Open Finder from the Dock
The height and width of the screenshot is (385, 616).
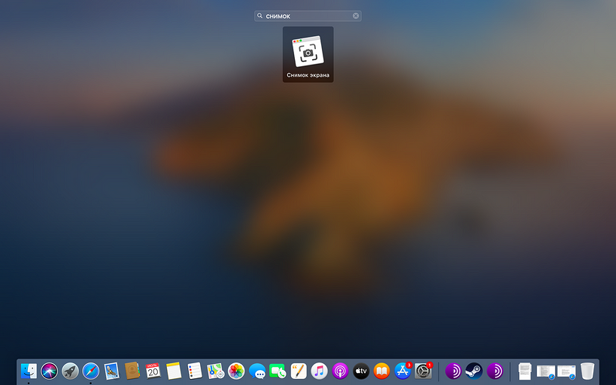tap(29, 371)
